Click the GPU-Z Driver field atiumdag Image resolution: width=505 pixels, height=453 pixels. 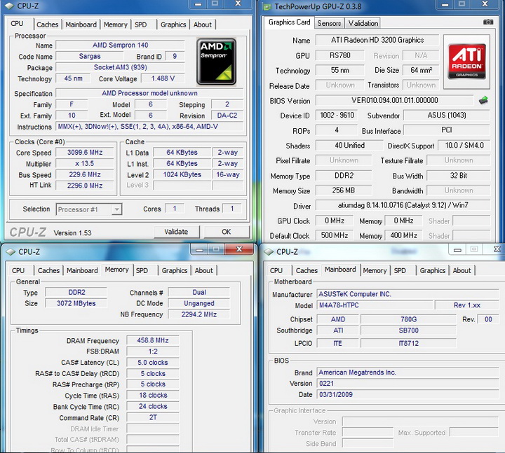[x=403, y=205]
